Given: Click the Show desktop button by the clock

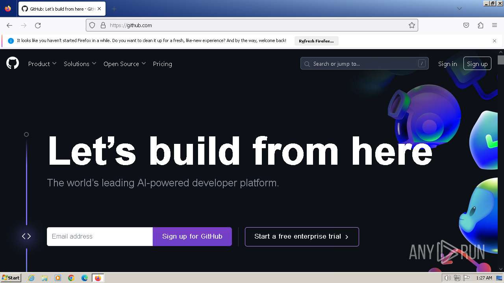Looking at the screenshot, I should pos(499,278).
